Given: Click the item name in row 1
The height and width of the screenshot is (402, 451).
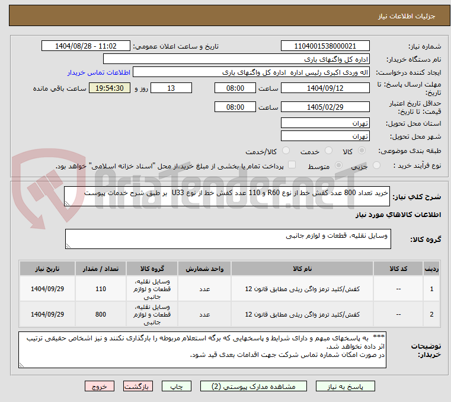Looking at the screenshot, I should [x=302, y=289].
